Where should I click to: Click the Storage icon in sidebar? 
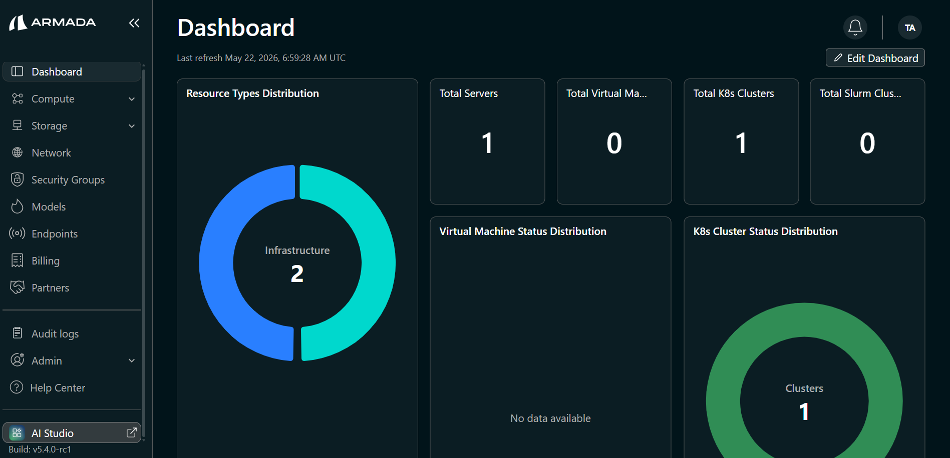(18, 125)
